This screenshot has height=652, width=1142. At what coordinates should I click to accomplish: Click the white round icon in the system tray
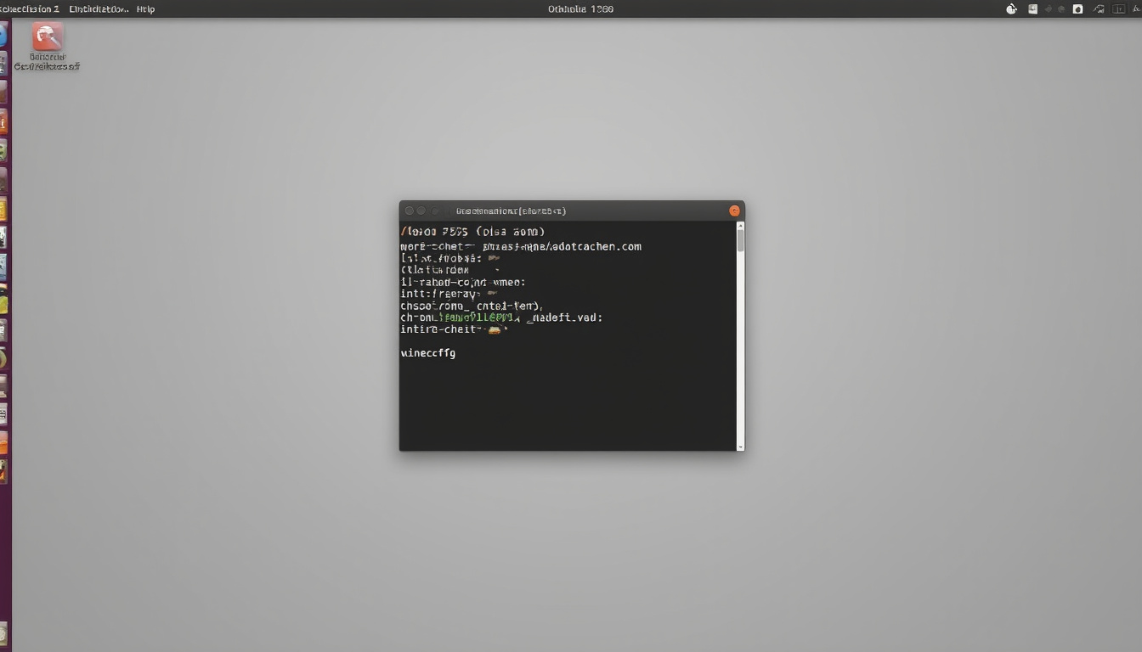pos(1011,9)
